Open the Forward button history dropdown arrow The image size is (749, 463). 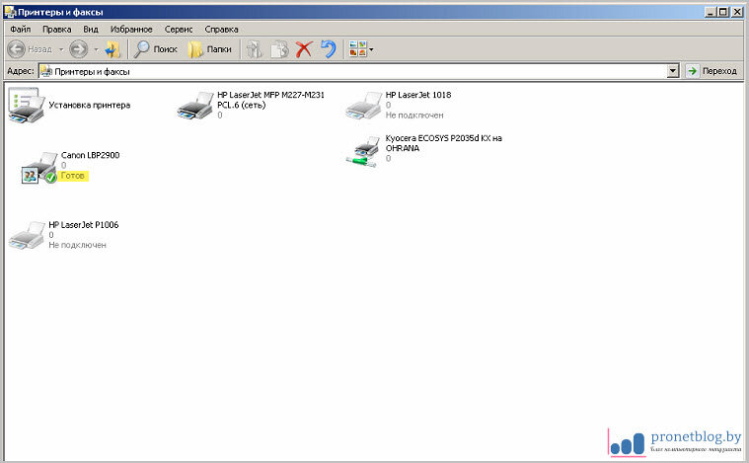pyautogui.click(x=96, y=49)
